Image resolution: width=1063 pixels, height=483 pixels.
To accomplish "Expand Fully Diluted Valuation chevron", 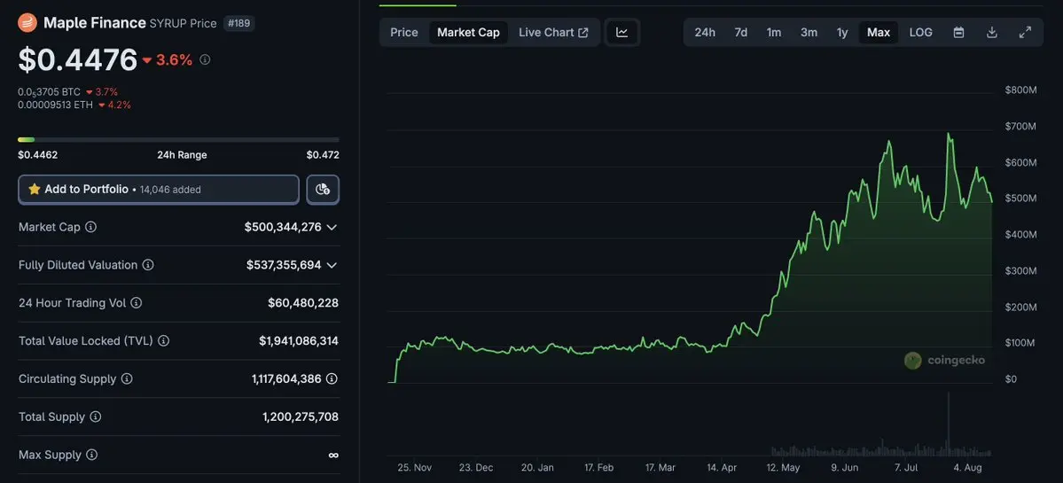I will [x=332, y=265].
